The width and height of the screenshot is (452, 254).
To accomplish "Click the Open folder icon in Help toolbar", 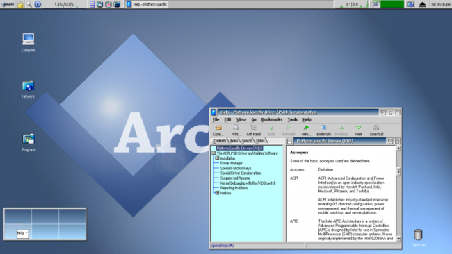I will 218,128.
